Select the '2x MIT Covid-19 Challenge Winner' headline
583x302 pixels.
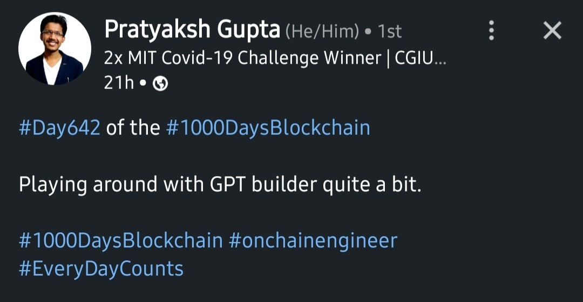pos(242,58)
